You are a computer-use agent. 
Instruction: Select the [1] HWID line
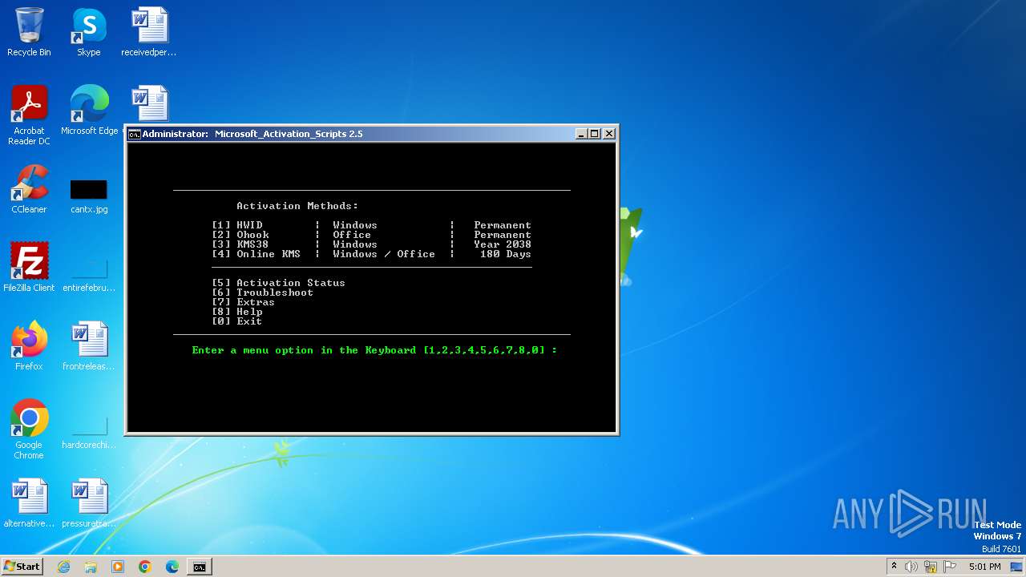click(372, 225)
